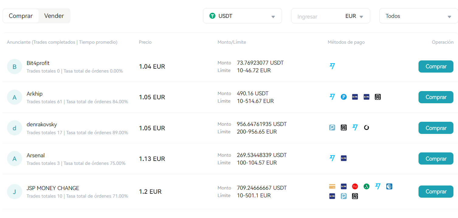Open the Todos payment filter dropdown

[418, 16]
